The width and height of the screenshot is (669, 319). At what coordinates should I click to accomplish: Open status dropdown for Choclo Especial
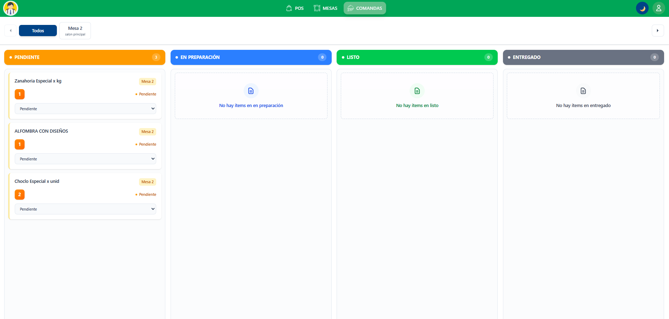tap(85, 209)
